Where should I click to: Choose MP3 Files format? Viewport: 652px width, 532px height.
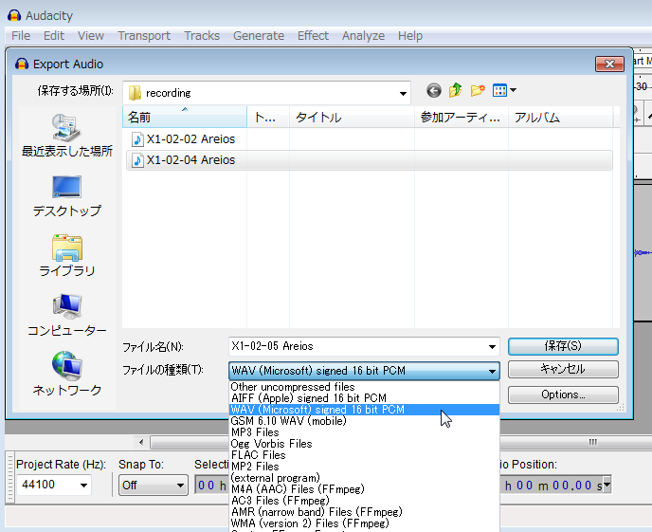[x=364, y=432]
